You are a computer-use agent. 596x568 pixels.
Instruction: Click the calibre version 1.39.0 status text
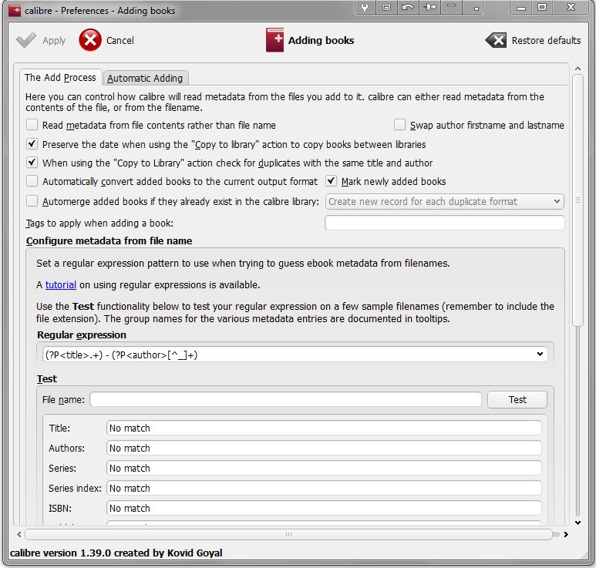click(x=116, y=553)
